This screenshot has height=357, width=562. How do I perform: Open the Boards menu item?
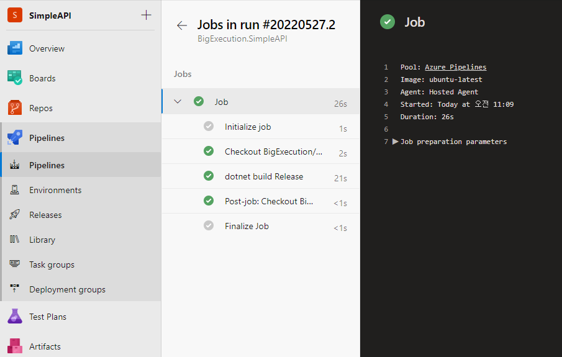[81, 78]
